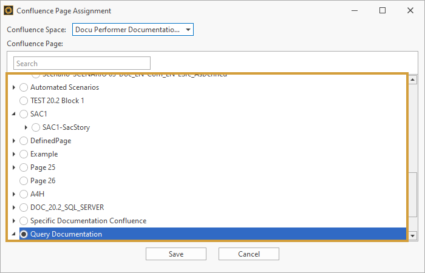
Task: Expand the DOC_20.2_SQL_SERVER node
Action: 14,207
